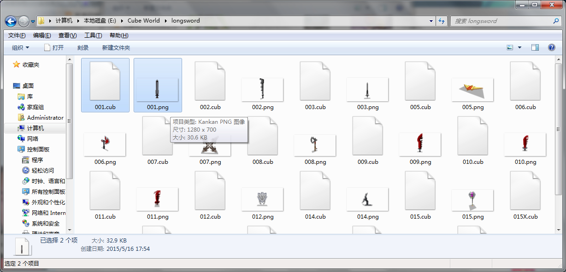Open the 查看(V) menu

(67, 35)
